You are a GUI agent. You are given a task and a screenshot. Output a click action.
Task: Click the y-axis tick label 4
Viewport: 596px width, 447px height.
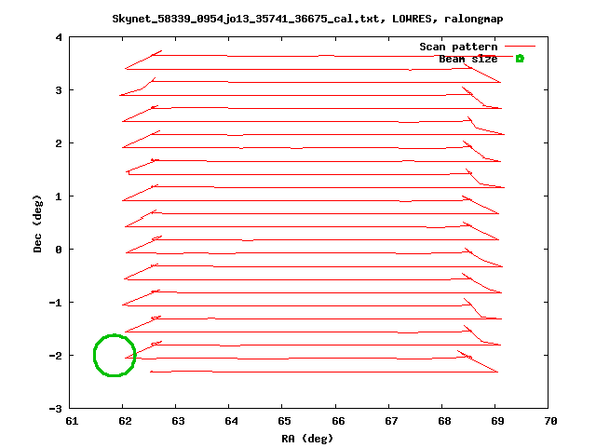pyautogui.click(x=59, y=37)
